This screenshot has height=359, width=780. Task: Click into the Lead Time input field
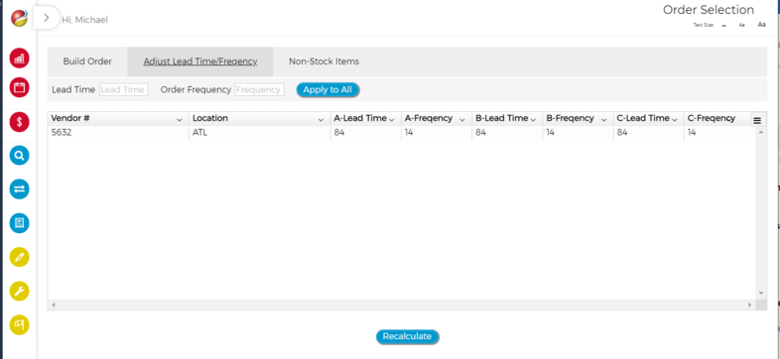point(124,90)
